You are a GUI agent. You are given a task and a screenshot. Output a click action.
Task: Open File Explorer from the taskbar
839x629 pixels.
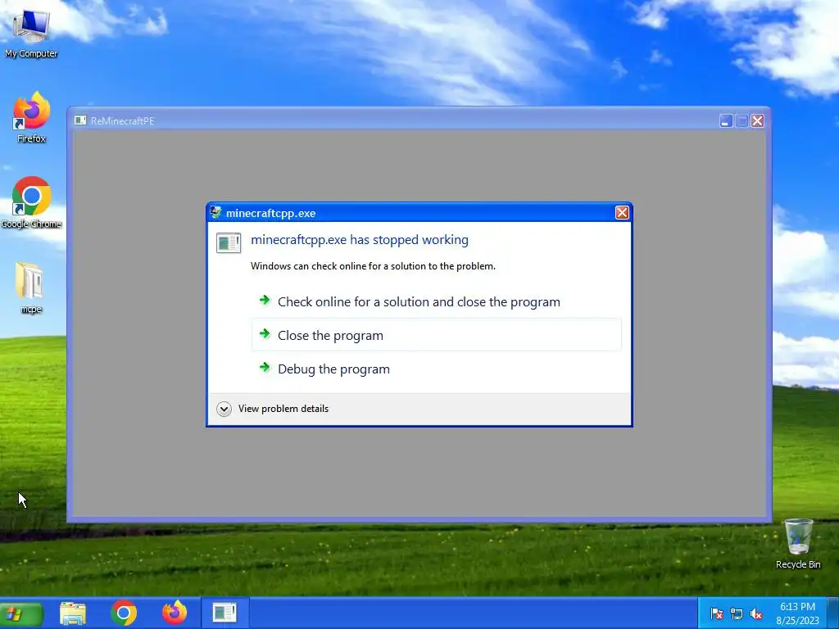coord(73,613)
